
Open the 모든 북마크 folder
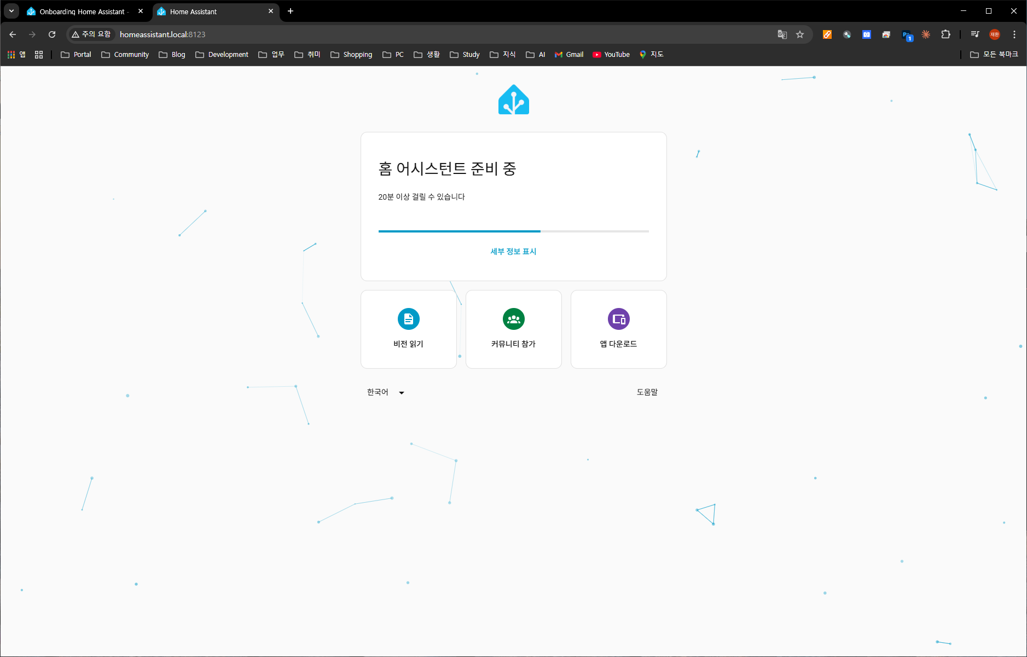pyautogui.click(x=994, y=55)
